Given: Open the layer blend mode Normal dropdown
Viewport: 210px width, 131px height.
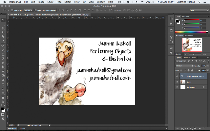Looking at the screenshot, I should pos(184,66).
